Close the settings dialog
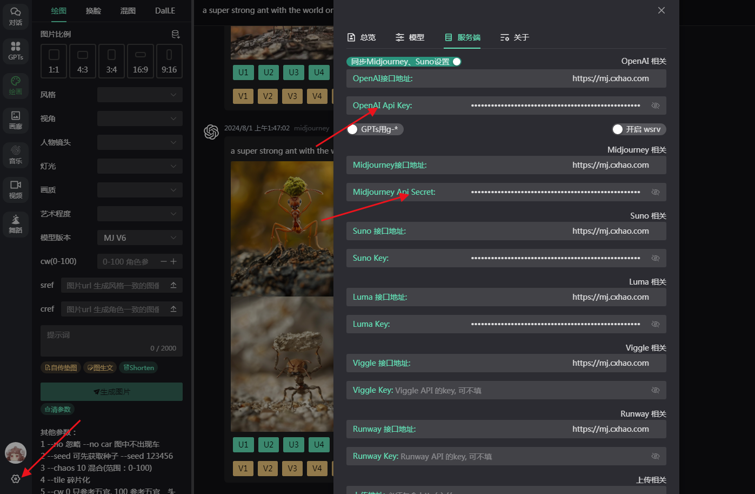The height and width of the screenshot is (494, 755). tap(662, 10)
